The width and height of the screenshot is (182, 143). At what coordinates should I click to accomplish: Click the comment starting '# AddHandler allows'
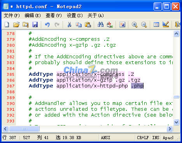pos(101,103)
